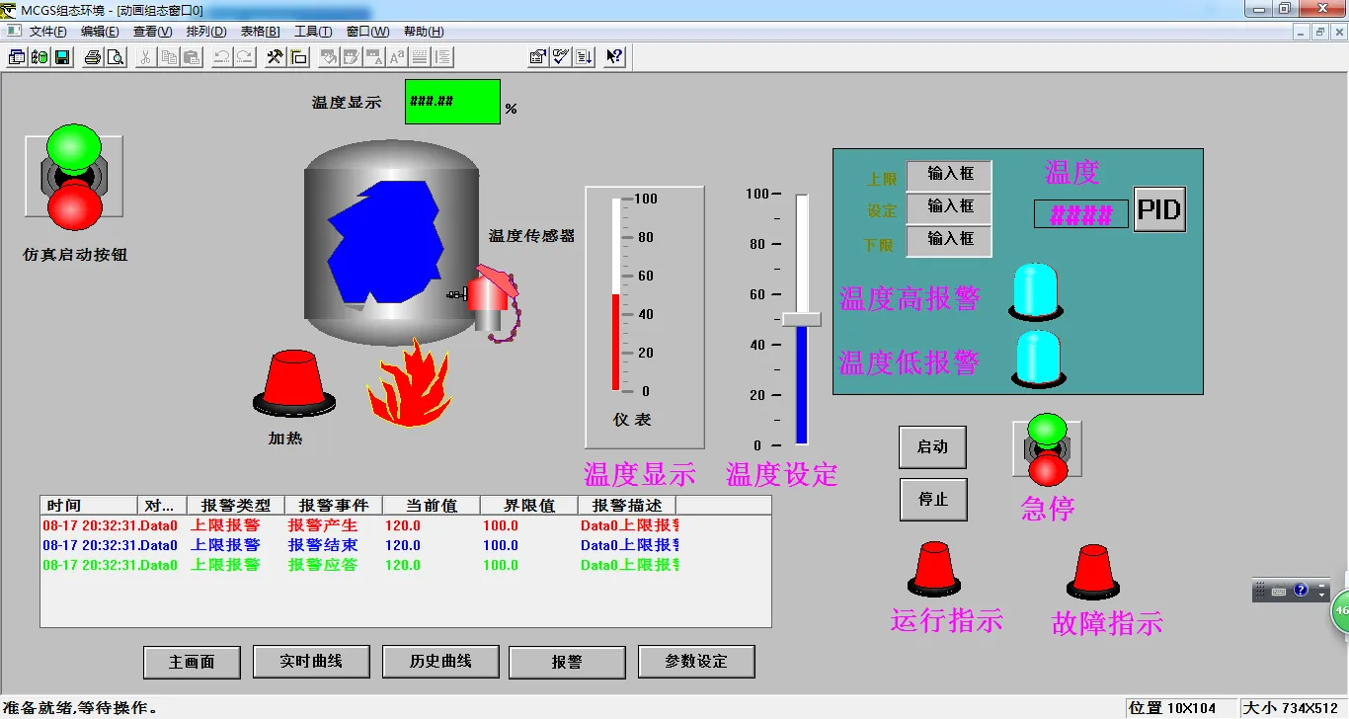1349x719 pixels.
Task: Click the 参数设定 button
Action: click(x=696, y=661)
